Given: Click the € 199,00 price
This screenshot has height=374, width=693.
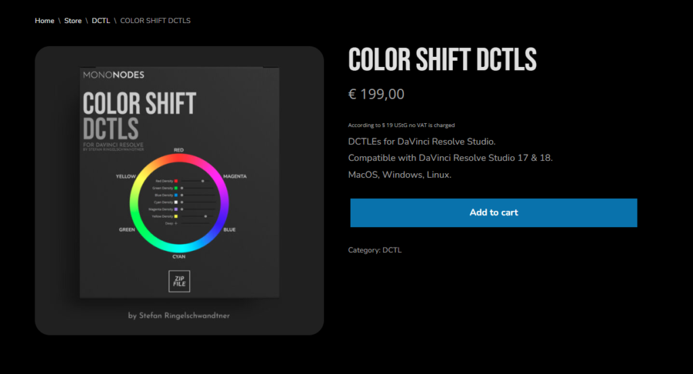Looking at the screenshot, I should point(376,95).
